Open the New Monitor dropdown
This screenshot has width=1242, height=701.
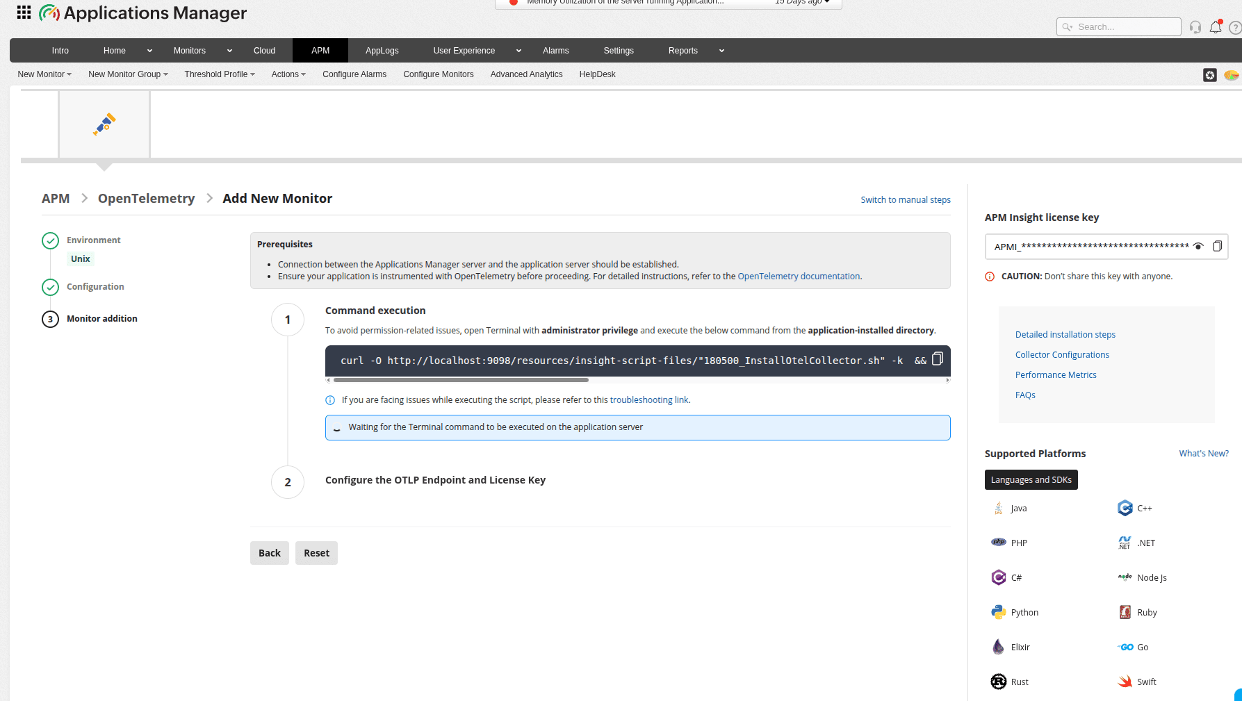click(x=44, y=74)
